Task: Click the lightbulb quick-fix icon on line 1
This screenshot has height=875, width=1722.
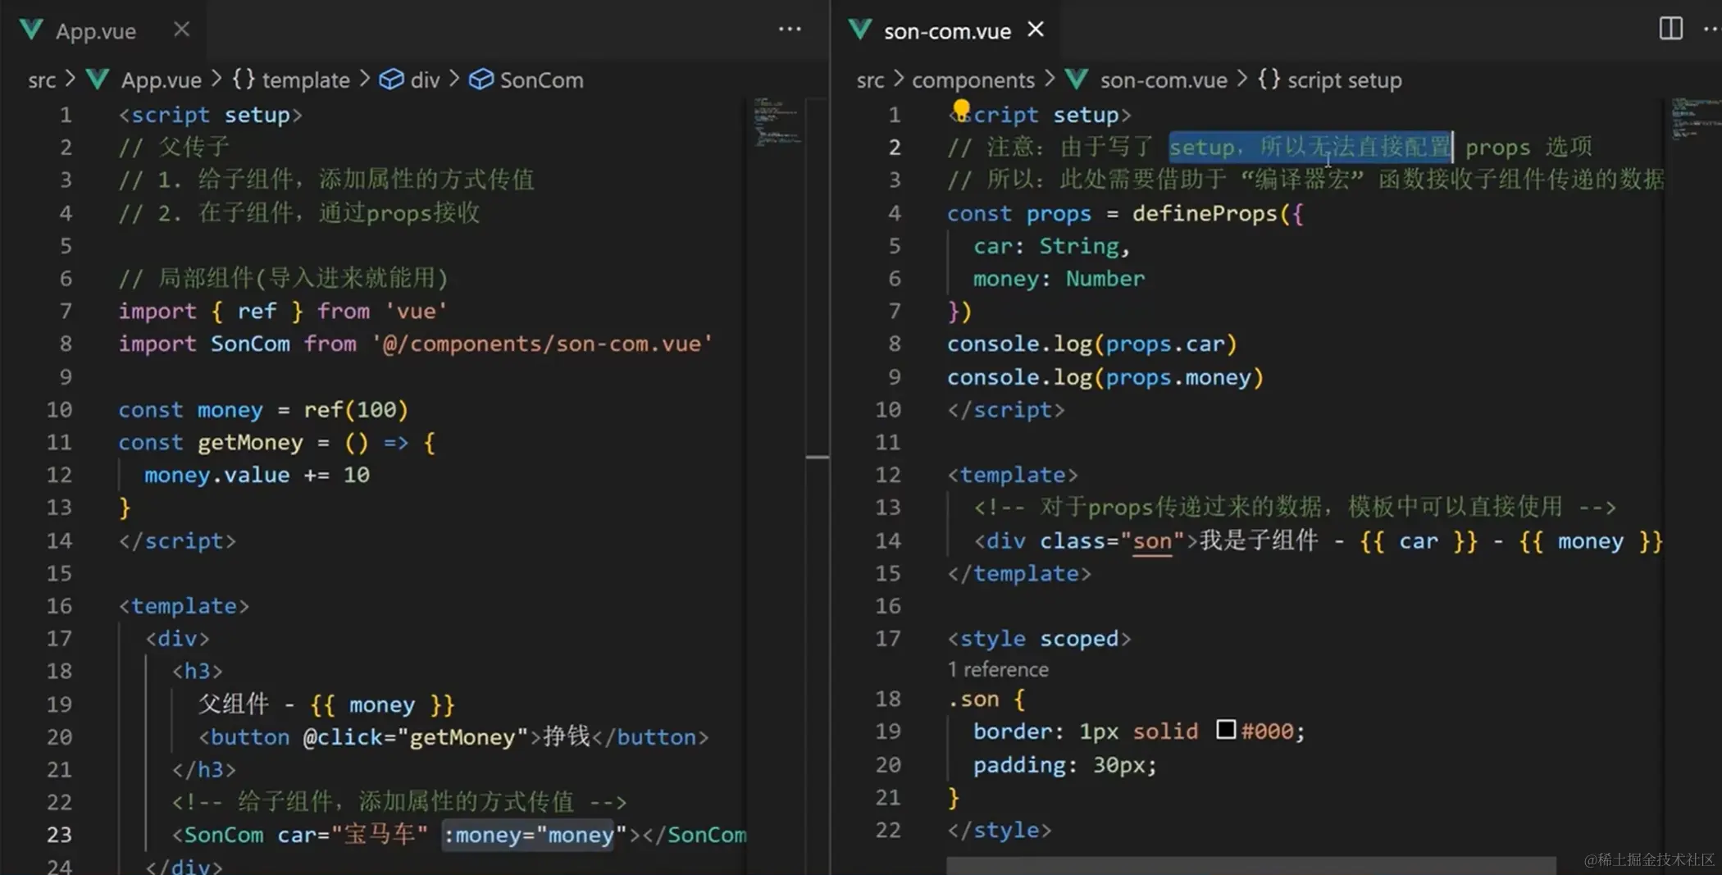Action: tap(961, 110)
